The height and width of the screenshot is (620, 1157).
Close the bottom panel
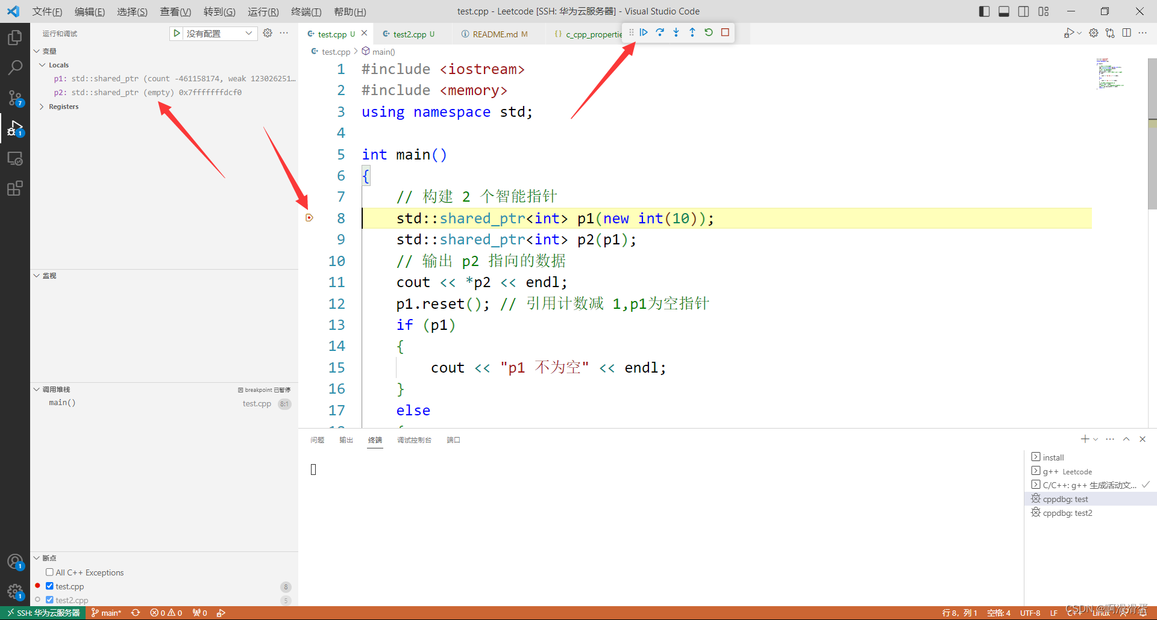1143,439
